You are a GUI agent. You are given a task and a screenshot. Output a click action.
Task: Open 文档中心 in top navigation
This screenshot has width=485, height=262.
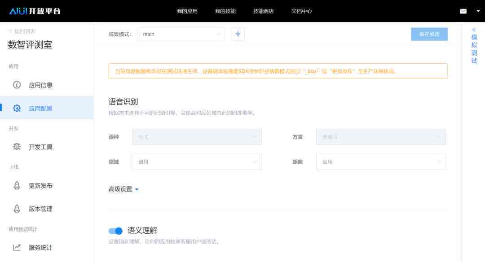[302, 11]
